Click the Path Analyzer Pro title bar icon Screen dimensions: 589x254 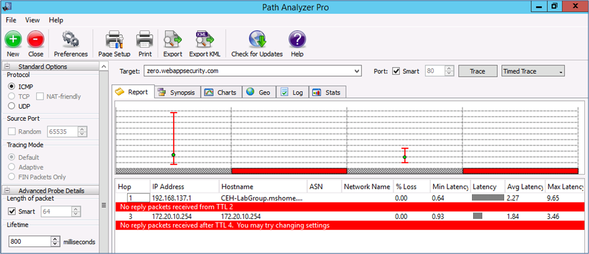6,6
